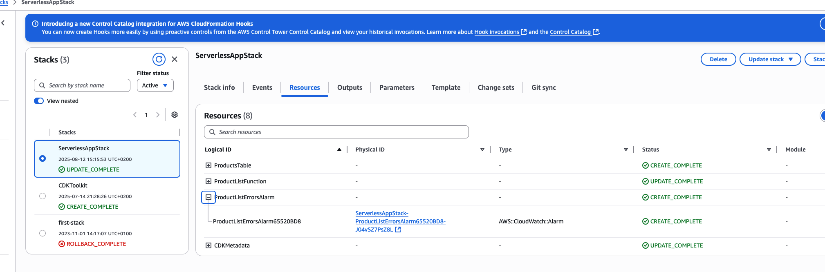Expand the CDKMetadata resource row
This screenshot has height=272, width=825.
click(208, 245)
